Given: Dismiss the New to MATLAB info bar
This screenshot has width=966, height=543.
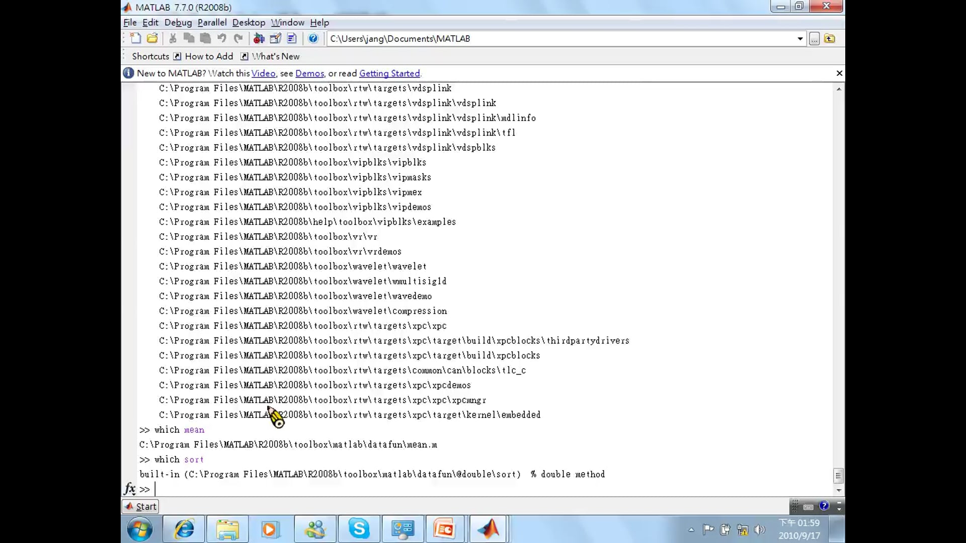Looking at the screenshot, I should pyautogui.click(x=839, y=73).
